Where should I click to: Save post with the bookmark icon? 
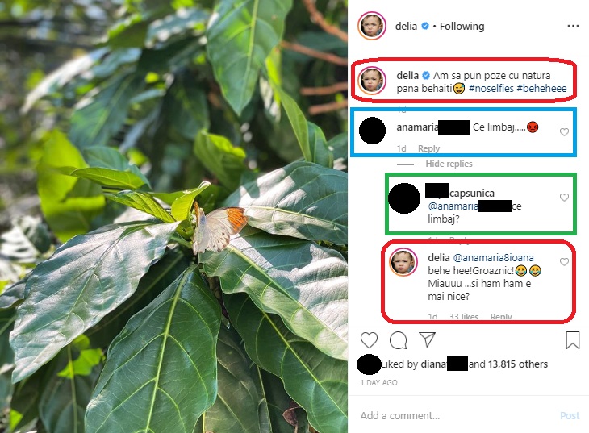[x=573, y=339]
